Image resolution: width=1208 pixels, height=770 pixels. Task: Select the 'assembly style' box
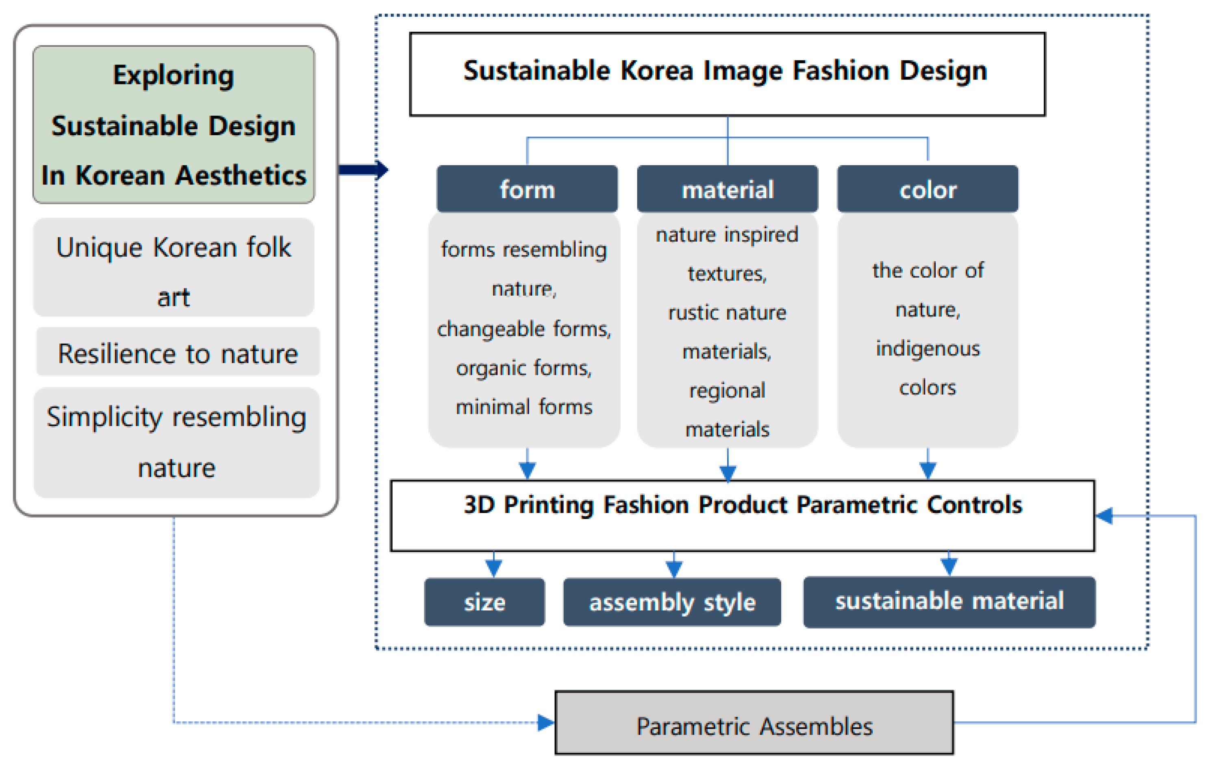672,602
